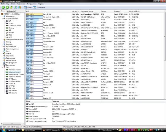Click the DirectX tree icon
The image size is (166, 132).
point(4,53)
